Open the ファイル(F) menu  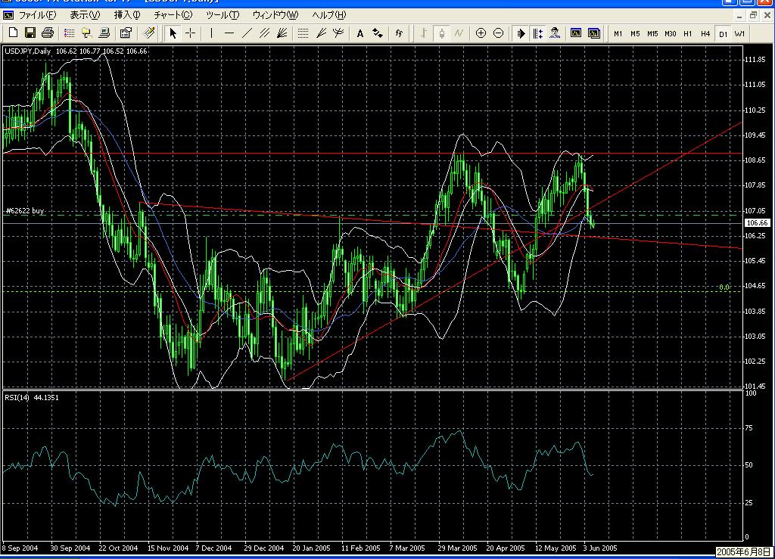click(37, 15)
